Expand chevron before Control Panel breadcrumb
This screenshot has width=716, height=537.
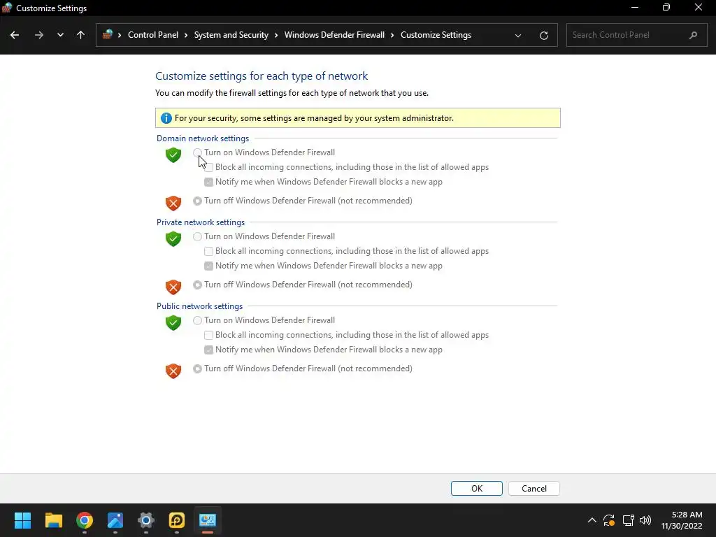click(x=120, y=35)
